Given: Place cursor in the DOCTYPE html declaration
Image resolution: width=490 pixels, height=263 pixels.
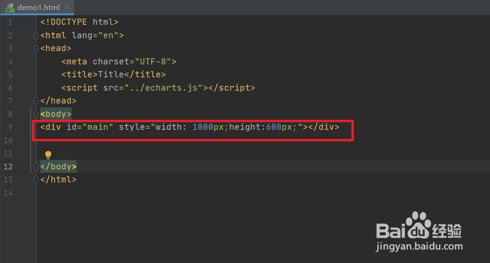Looking at the screenshot, I should click(x=79, y=22).
